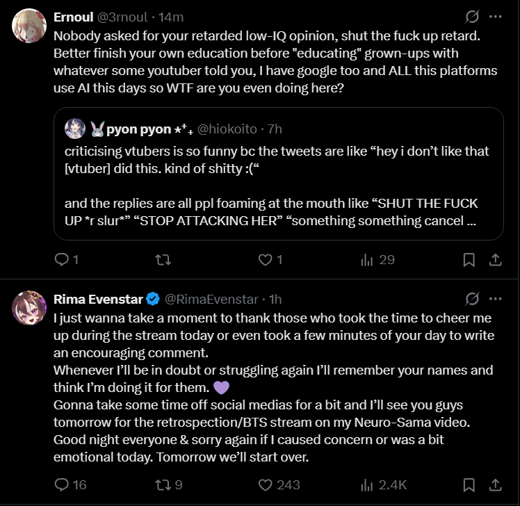Like Ernoul's tweet
Image resolution: width=520 pixels, height=506 pixels.
[265, 259]
